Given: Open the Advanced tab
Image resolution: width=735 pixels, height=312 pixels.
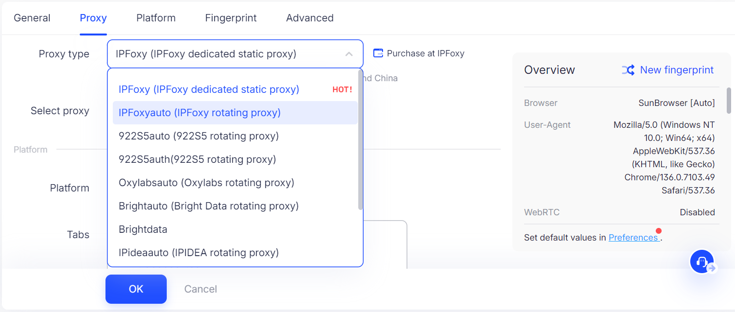Looking at the screenshot, I should click(310, 18).
